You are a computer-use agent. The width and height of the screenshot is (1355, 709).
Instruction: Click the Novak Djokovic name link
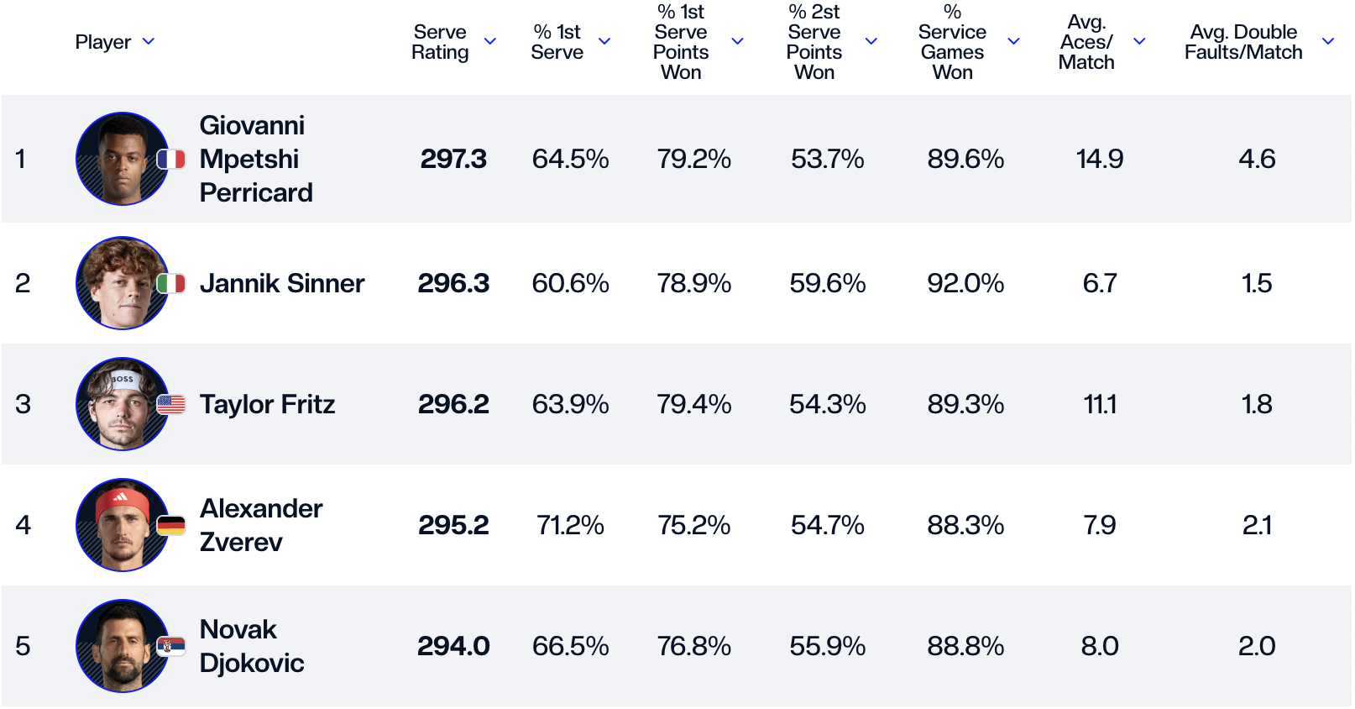251,646
